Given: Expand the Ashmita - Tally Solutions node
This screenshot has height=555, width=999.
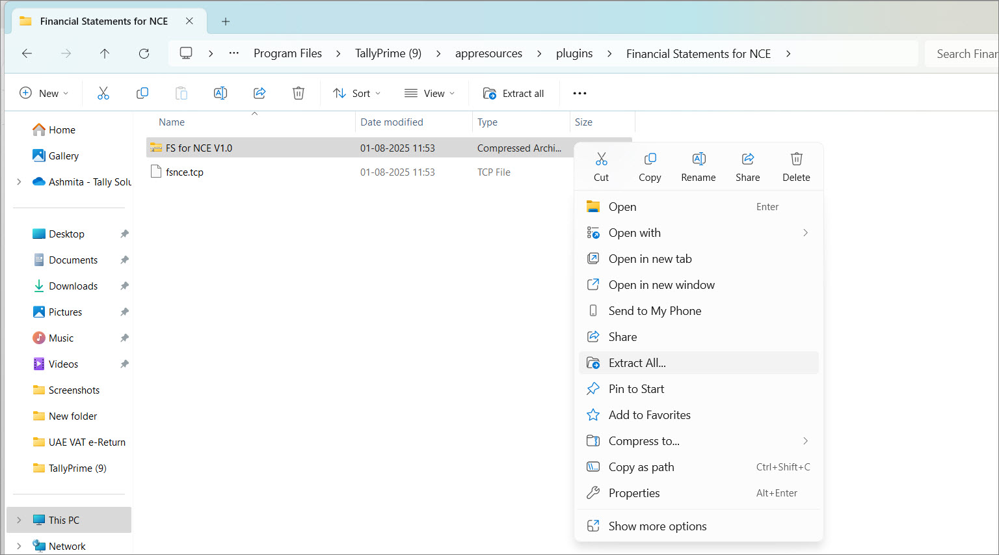Looking at the screenshot, I should coord(19,182).
